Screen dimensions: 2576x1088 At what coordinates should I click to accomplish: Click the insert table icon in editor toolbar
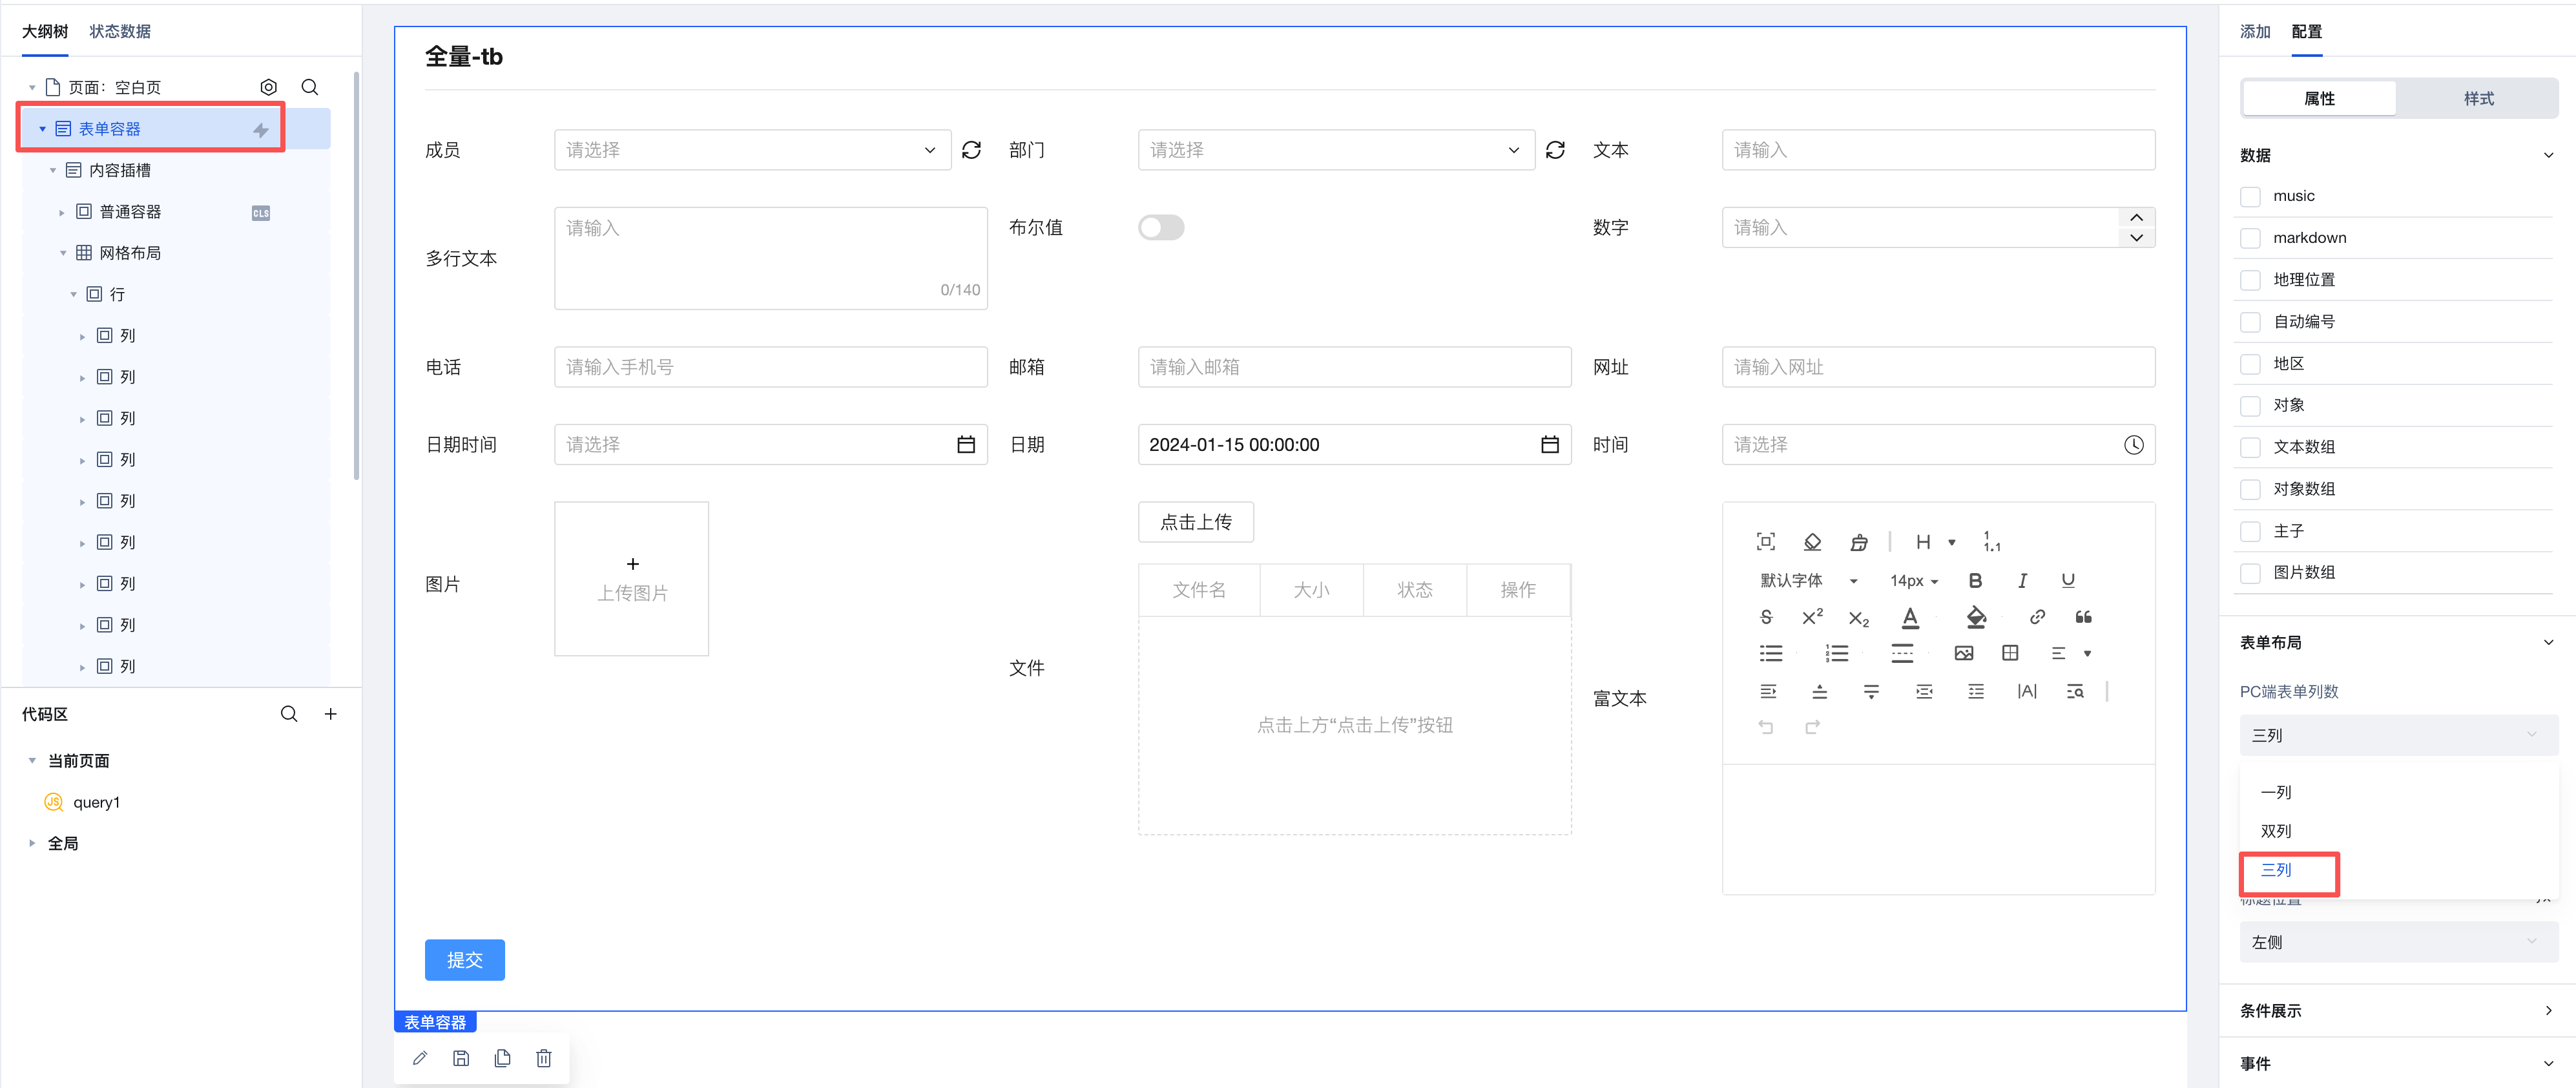(2010, 653)
